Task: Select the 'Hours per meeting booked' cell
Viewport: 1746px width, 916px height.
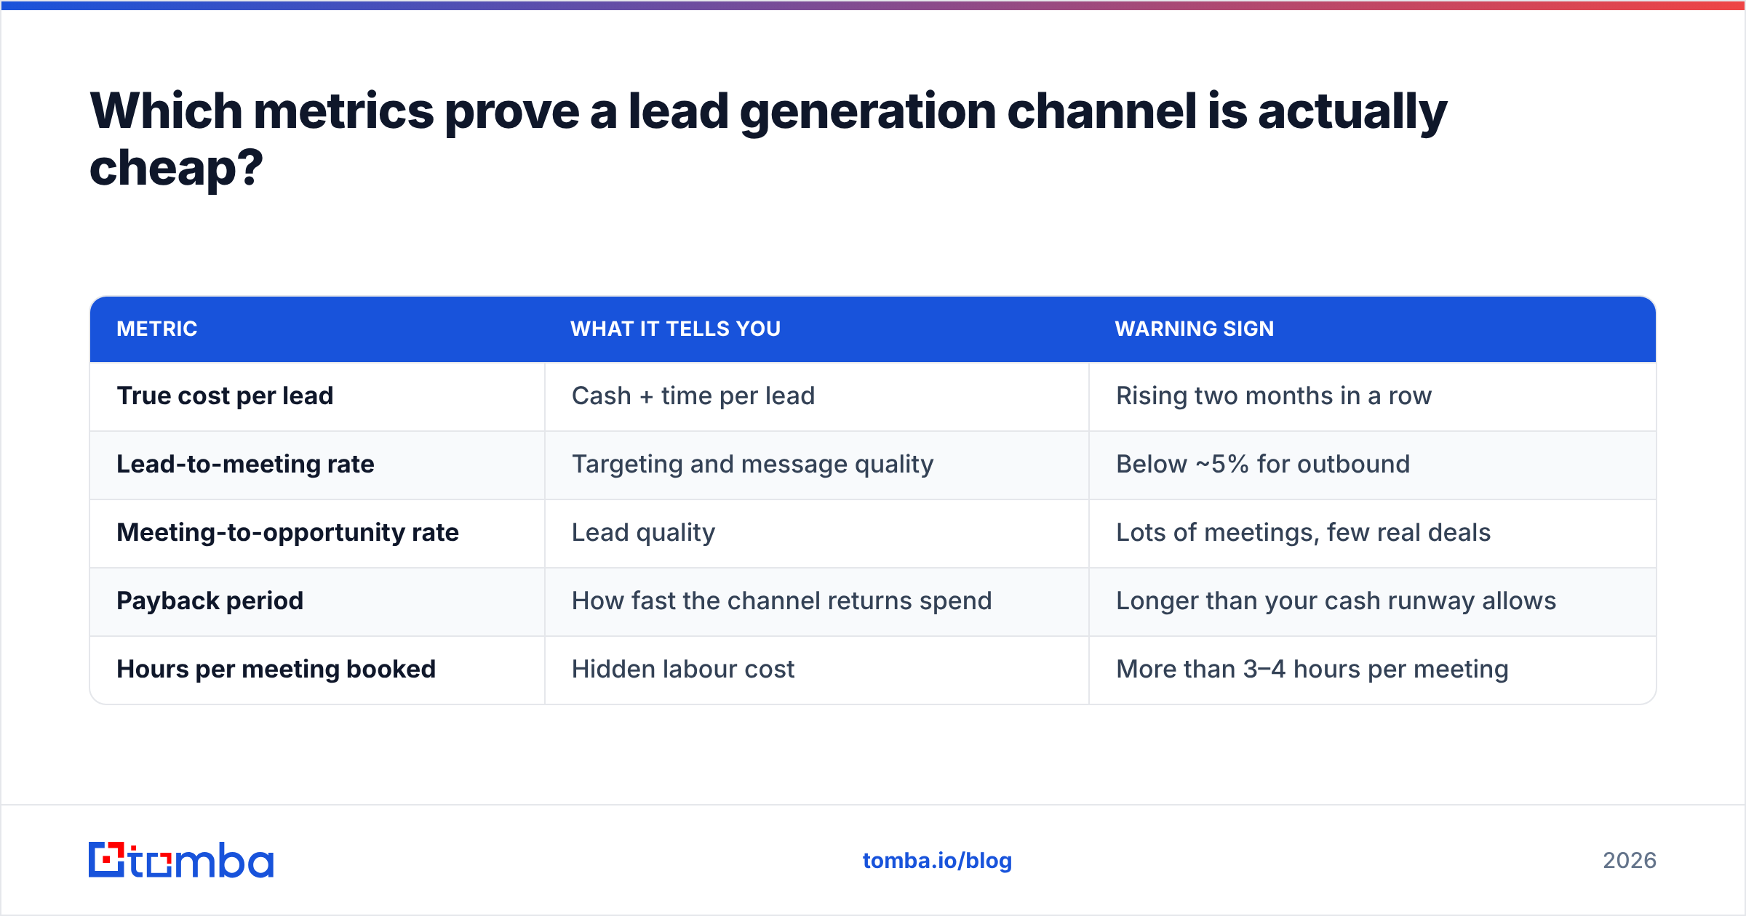Action: pyautogui.click(x=317, y=670)
